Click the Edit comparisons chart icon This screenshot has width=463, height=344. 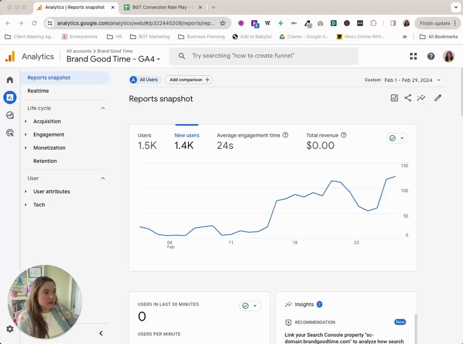(394, 98)
